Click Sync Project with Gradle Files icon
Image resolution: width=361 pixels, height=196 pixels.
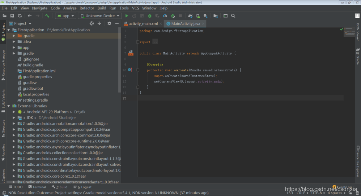[x=190, y=16]
